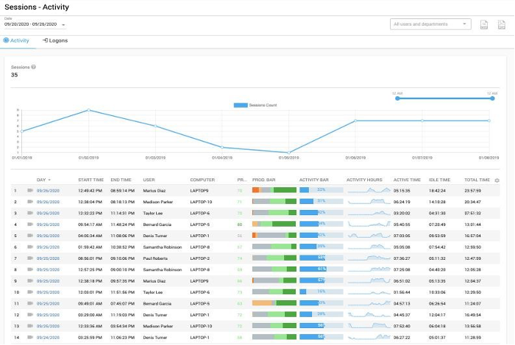
Task: Sort by START TIME column header
Action: (90, 180)
